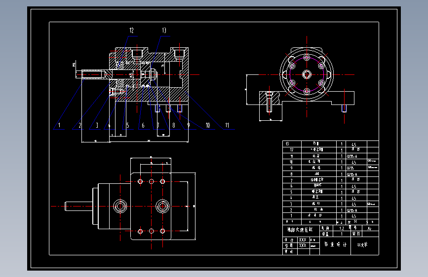The width and height of the screenshot is (428, 277).
Task: Click callout number 2 under the section view
Action: (x=80, y=125)
